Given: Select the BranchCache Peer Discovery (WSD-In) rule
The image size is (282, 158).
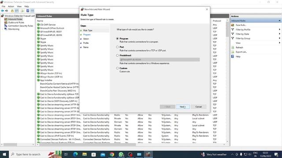Looking at the screenshot, I should click(x=58, y=91).
